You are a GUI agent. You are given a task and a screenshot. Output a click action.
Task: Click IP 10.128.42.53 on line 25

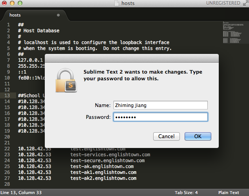pyautogui.click(x=35, y=166)
